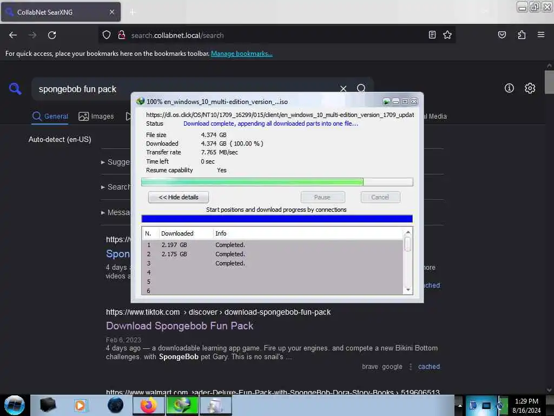Viewport: 554px width, 416px height.
Task: Bookmark this page with the star icon
Action: pyautogui.click(x=447, y=35)
